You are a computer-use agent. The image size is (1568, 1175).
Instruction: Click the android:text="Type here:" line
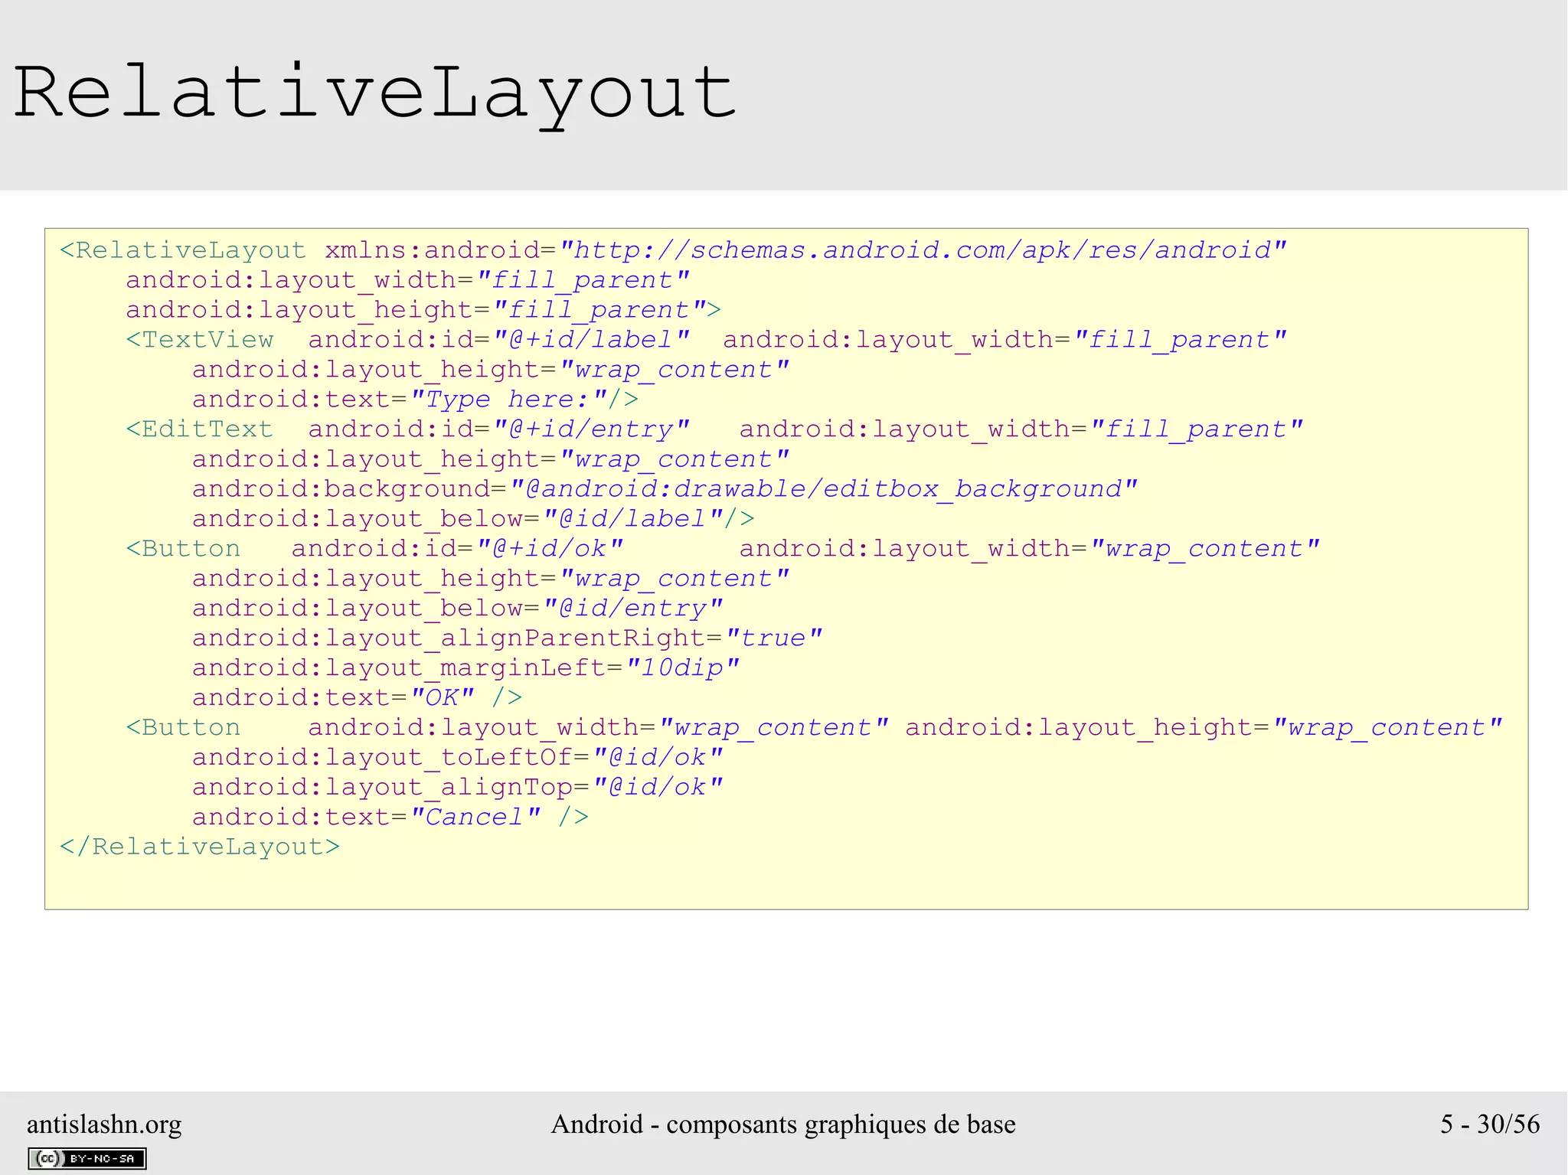click(415, 400)
